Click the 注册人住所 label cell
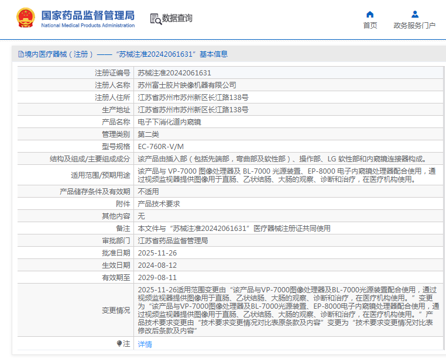The width and height of the screenshot is (446, 359). pyautogui.click(x=76, y=98)
